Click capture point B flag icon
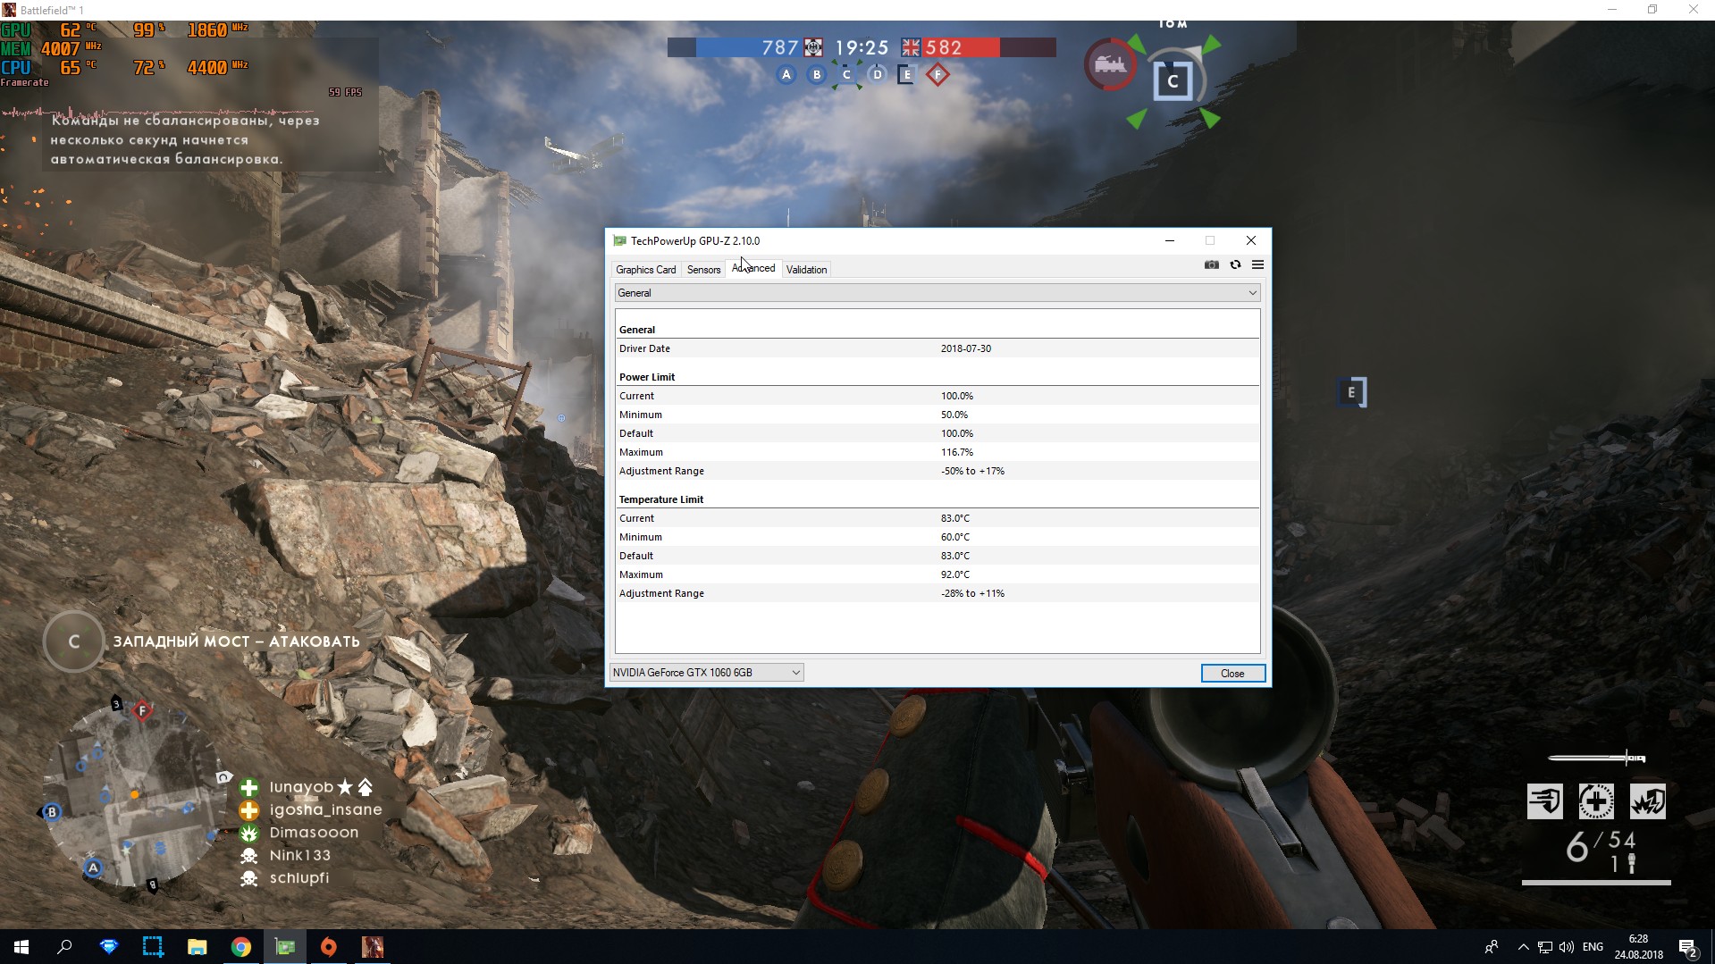Screen dimensions: 1715x964 [817, 74]
